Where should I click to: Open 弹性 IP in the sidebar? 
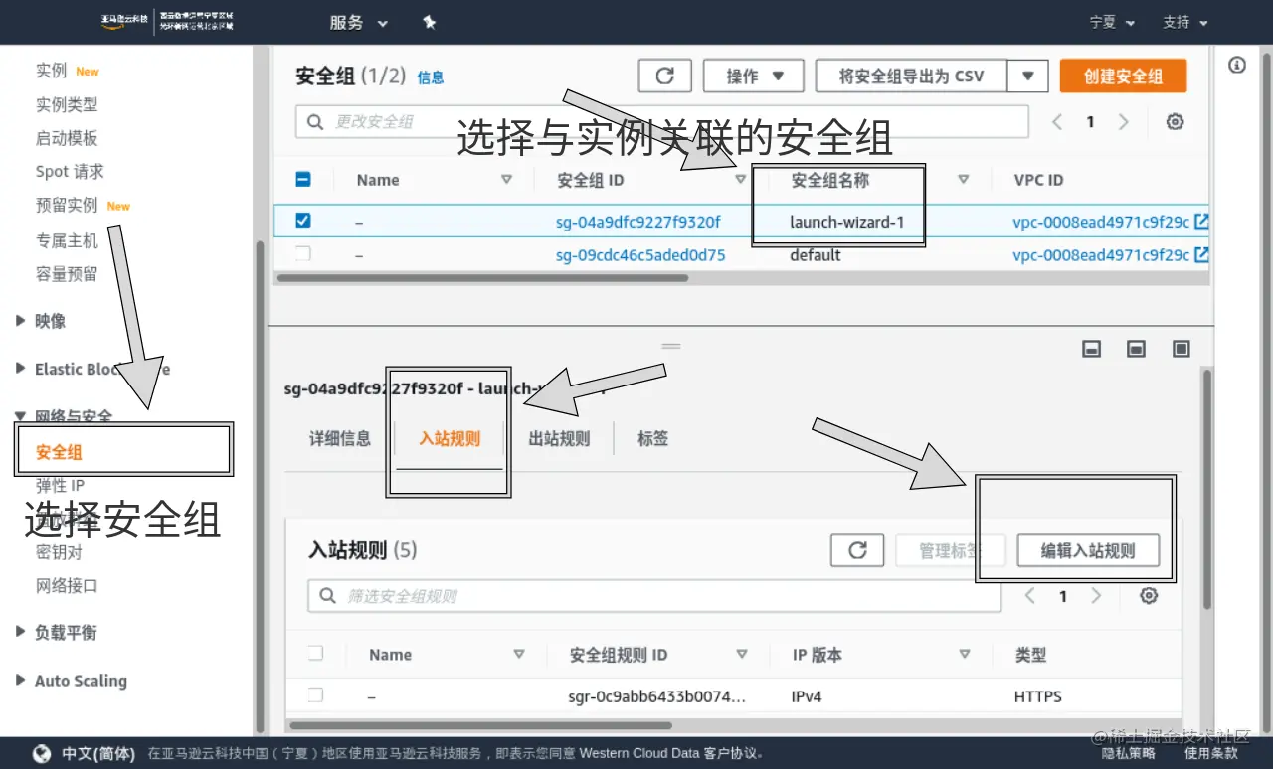60,486
